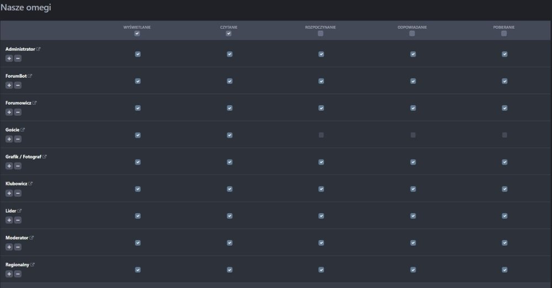Uncheck Moderator's Pobieranie permission checkbox
The image size is (552, 288).
[505, 243]
